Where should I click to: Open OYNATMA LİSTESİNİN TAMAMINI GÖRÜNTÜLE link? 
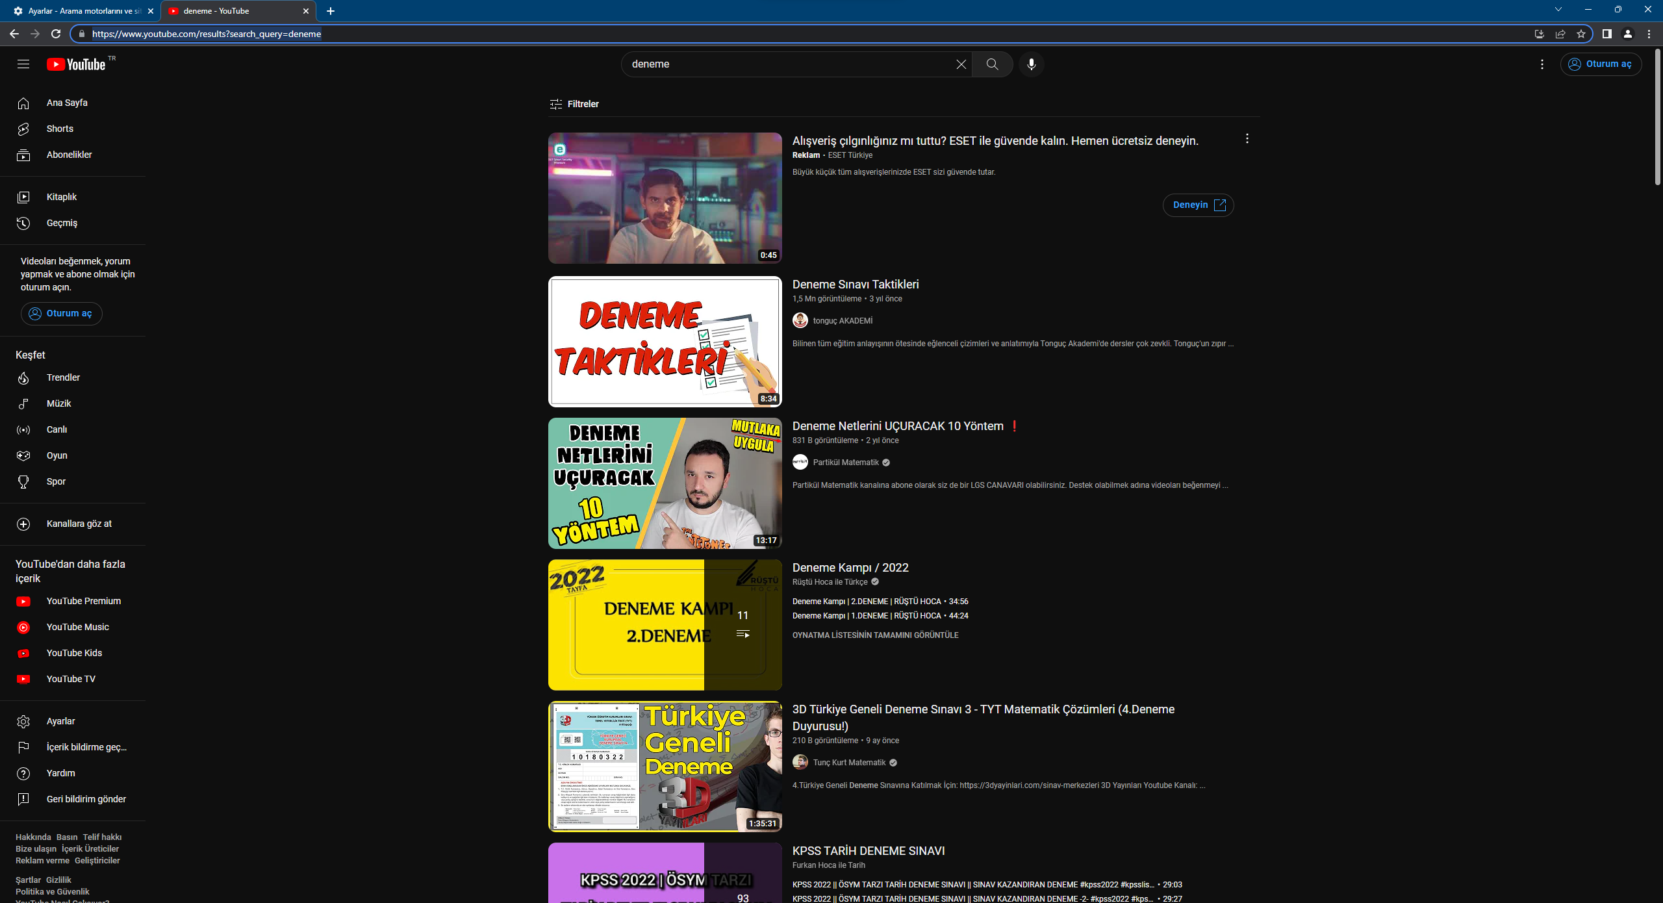[x=875, y=635]
